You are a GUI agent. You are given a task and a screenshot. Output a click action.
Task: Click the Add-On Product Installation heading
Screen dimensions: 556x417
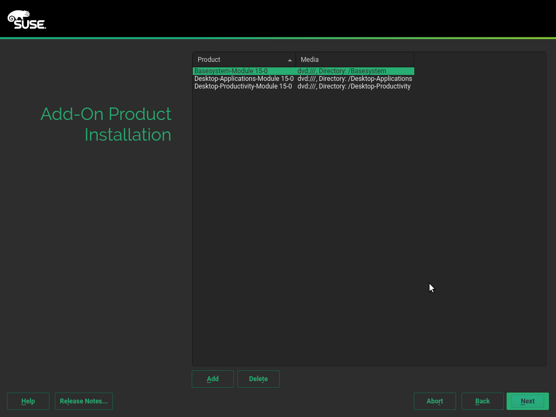[x=106, y=124]
